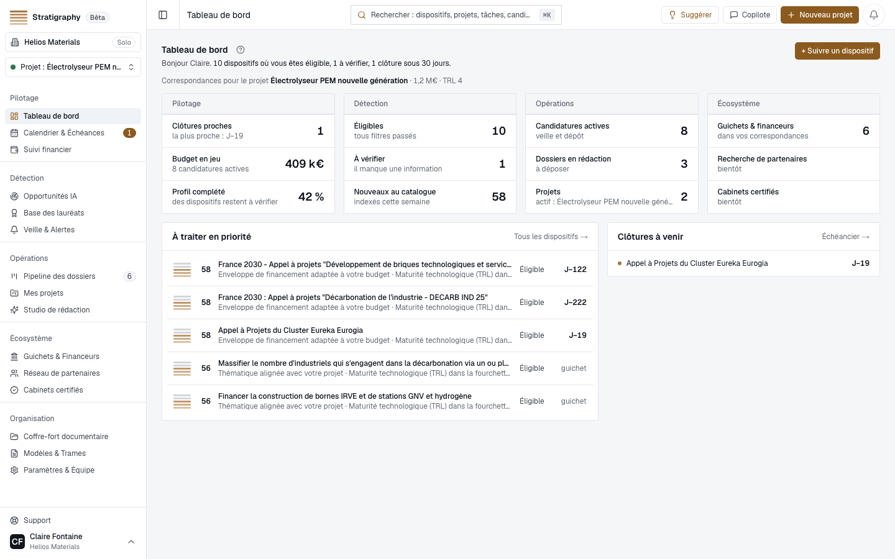Open Candidatures actives card
Image resolution: width=895 pixels, height=559 pixels.
point(612,131)
